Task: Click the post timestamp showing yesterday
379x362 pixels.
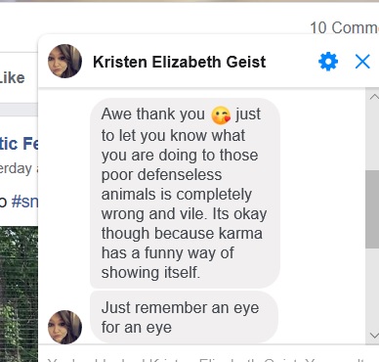Action: pyautogui.click(x=17, y=168)
